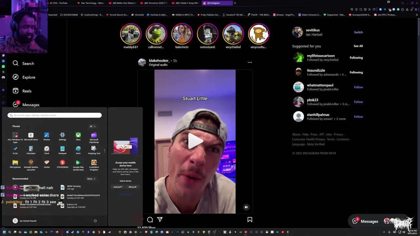Expand More recommended items
Image resolution: width=420 pixels, height=236 pixels.
point(91,179)
